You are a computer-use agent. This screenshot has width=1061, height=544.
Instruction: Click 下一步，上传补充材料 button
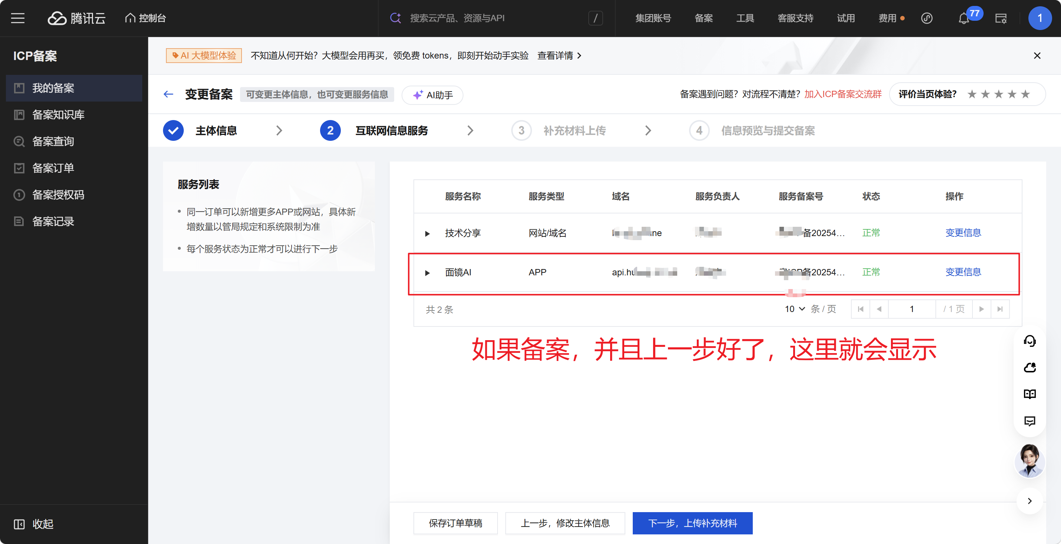(692, 523)
